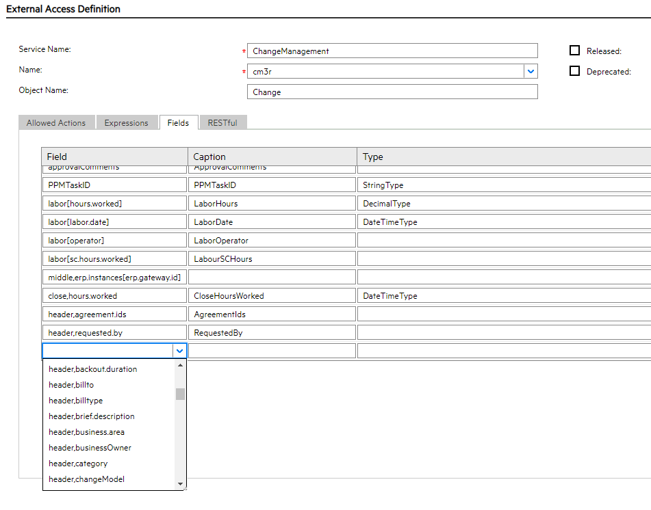Click the PPMTaskID caption cell
Image resolution: width=651 pixels, height=510 pixels.
(x=272, y=185)
